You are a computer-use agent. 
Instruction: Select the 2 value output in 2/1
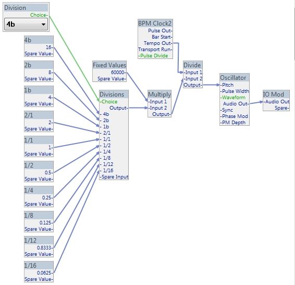pos(51,123)
